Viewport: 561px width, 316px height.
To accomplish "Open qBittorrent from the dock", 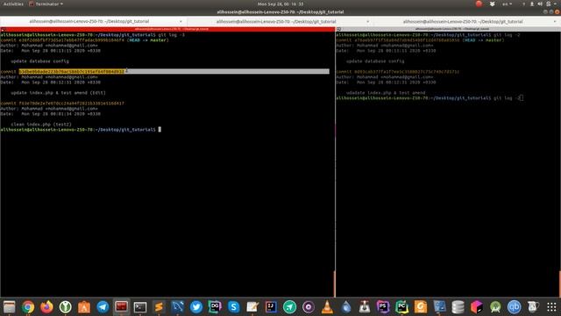I will coord(515,306).
